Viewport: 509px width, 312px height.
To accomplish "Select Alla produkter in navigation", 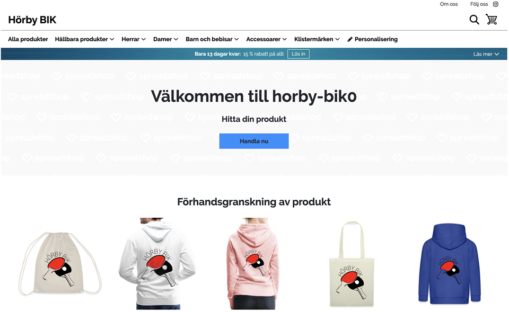I will 28,39.
